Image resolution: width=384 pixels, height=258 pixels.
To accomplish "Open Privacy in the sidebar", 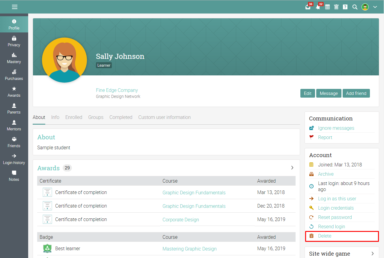I will 14,41.
